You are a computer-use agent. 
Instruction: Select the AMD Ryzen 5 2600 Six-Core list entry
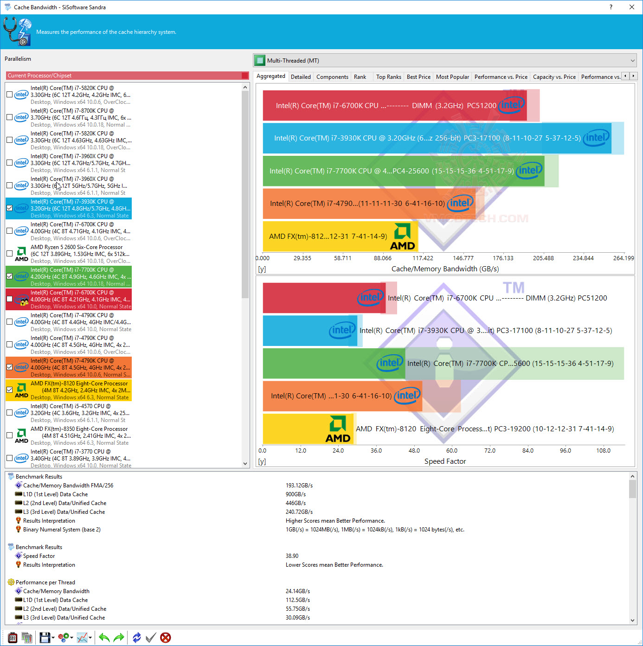click(x=69, y=254)
